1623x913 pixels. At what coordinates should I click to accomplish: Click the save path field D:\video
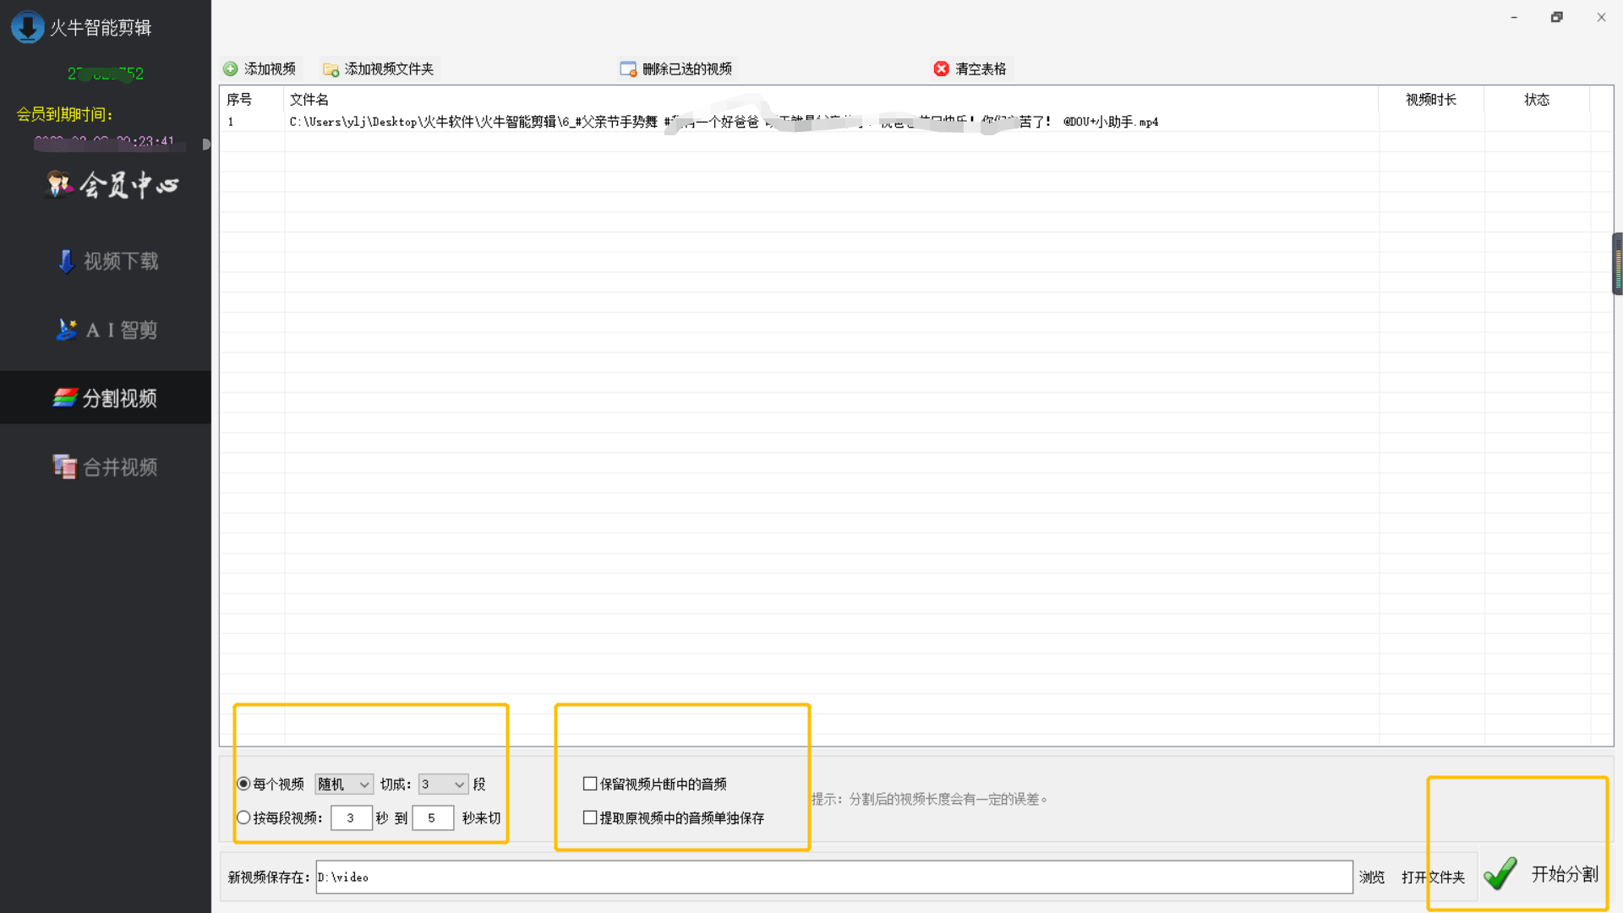pyautogui.click(x=833, y=877)
